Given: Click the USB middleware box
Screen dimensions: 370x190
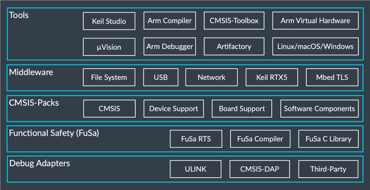Looking at the screenshot, I should [x=161, y=77].
